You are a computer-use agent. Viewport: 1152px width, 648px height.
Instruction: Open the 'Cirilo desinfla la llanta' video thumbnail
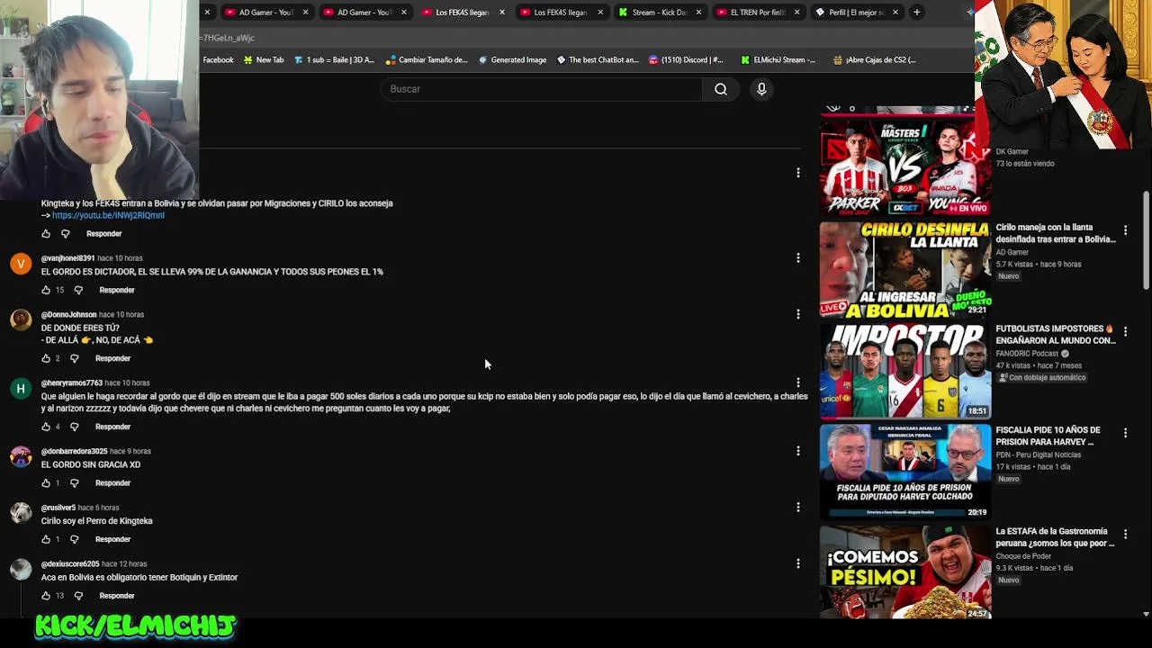pos(904,268)
